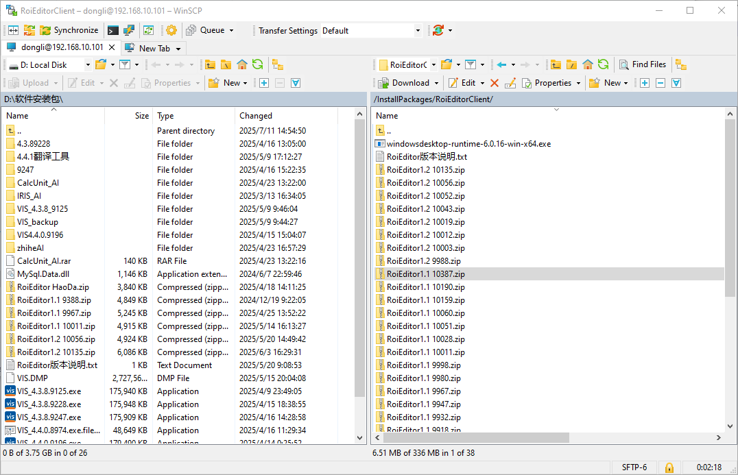Click the Compare Directories icon

coord(13,31)
